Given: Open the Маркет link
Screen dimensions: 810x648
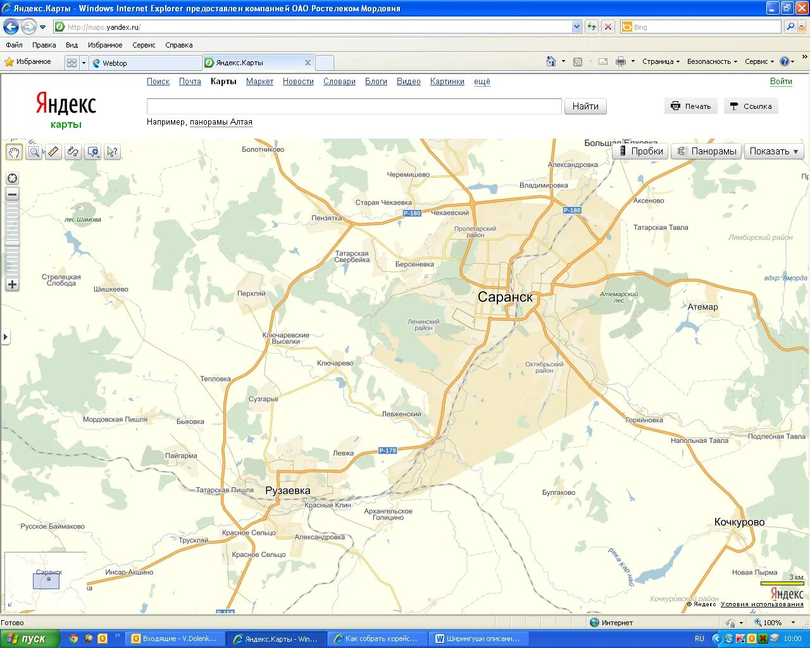Looking at the screenshot, I should click(x=259, y=82).
